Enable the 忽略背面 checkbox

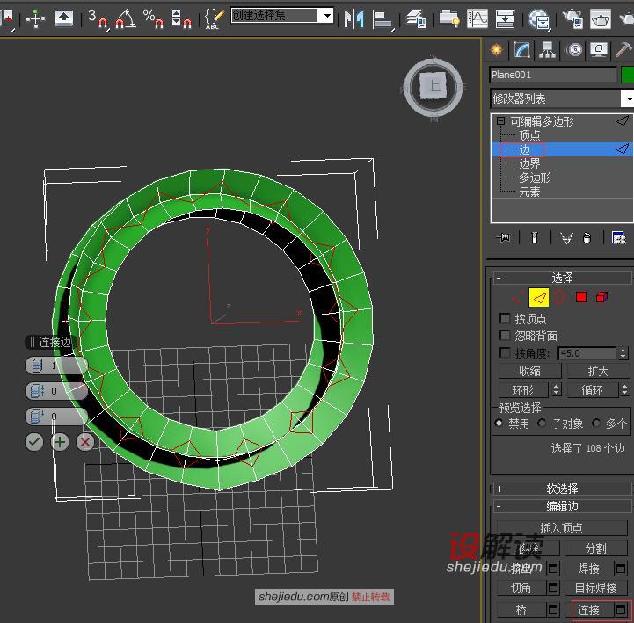click(x=505, y=336)
